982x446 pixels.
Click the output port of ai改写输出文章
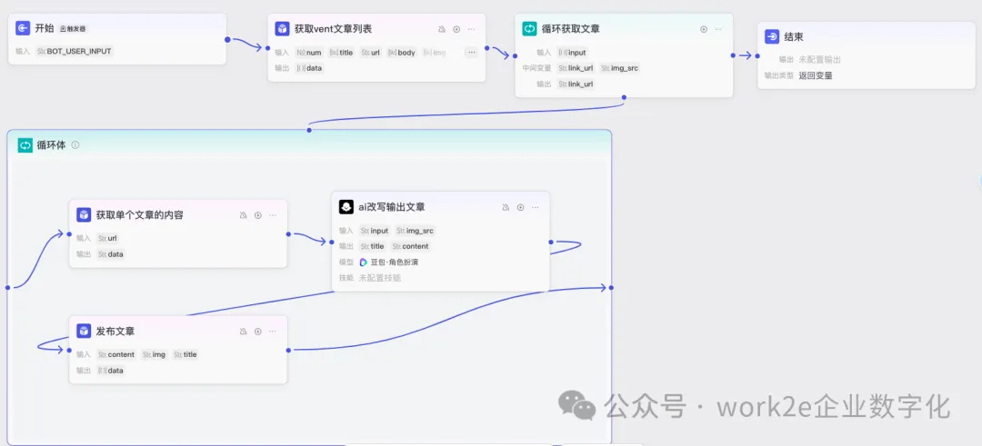tap(550, 242)
